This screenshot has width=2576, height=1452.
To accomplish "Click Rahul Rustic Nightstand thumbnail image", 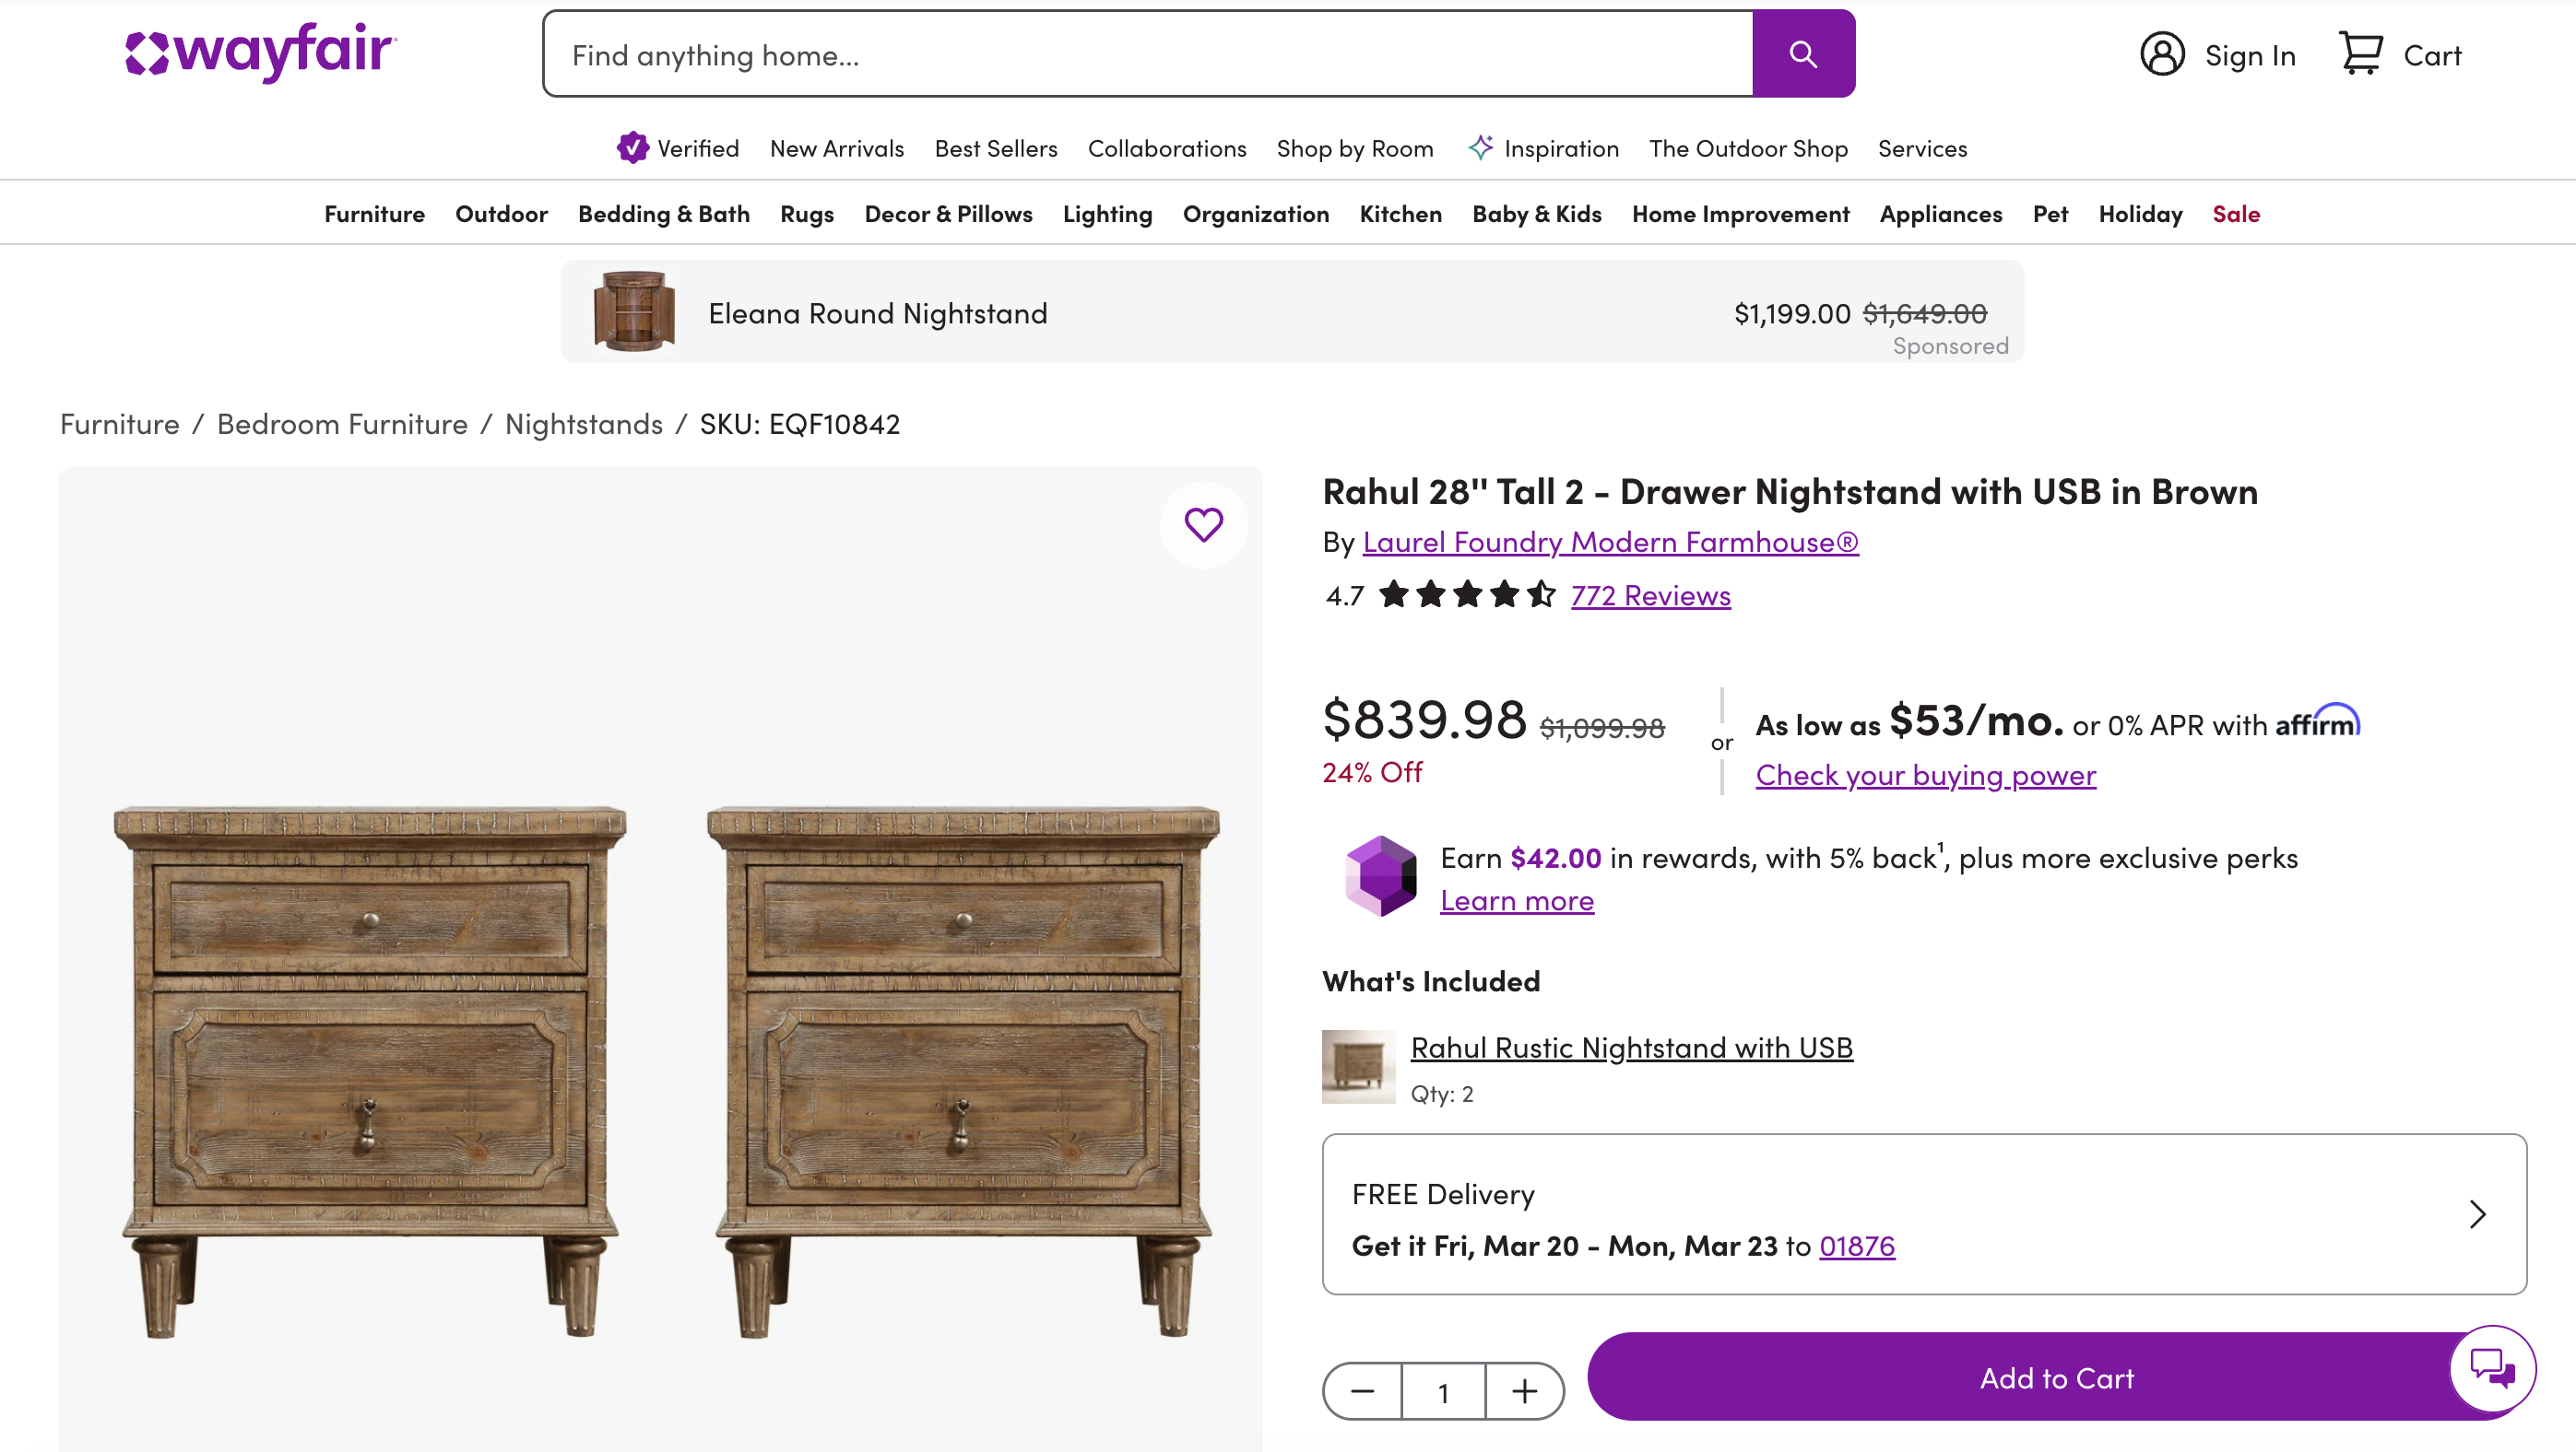I will point(1358,1066).
